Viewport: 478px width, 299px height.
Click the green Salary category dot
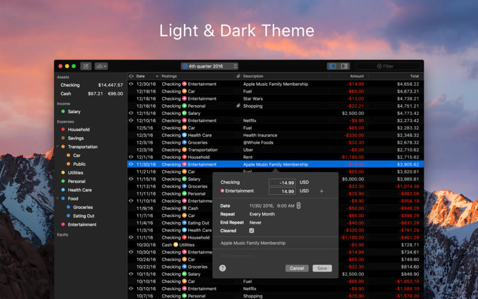(x=63, y=111)
